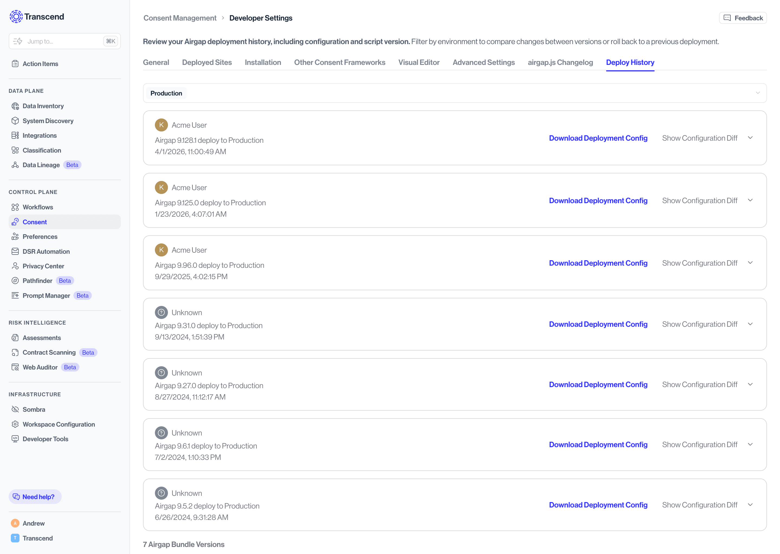Click the Web Auditor icon

coord(15,367)
